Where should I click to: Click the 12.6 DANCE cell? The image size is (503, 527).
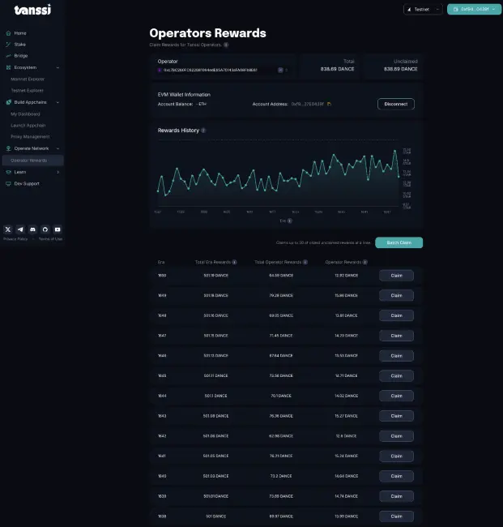tap(346, 436)
